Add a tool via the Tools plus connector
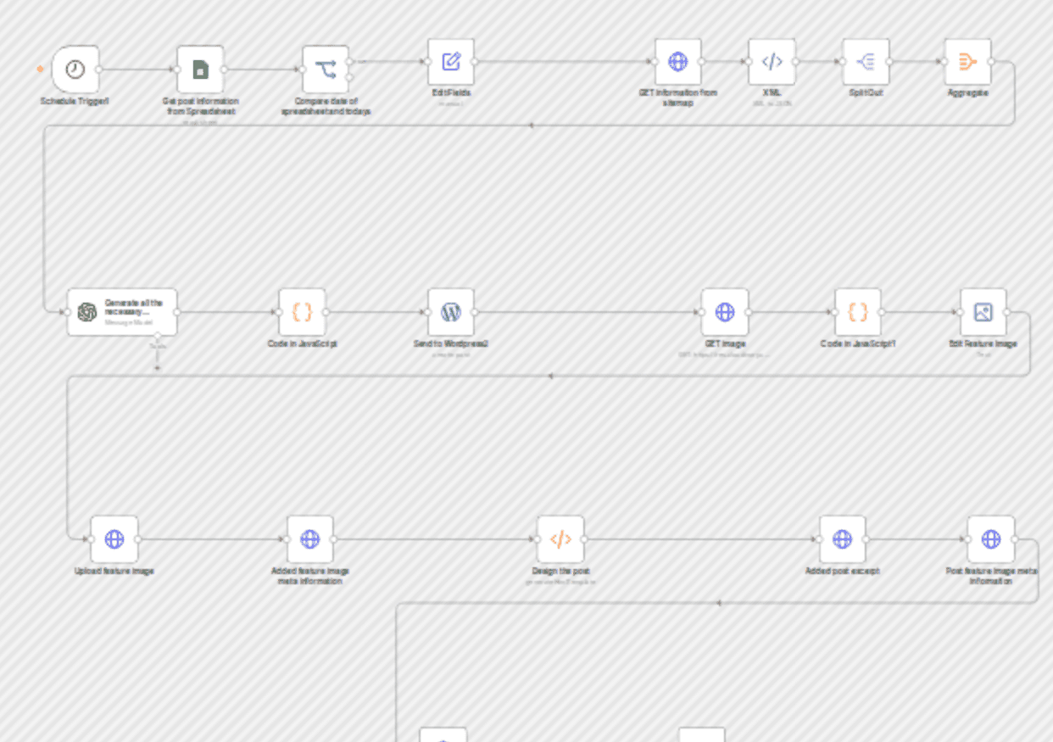Viewport: 1053px width, 742px height. tap(157, 367)
